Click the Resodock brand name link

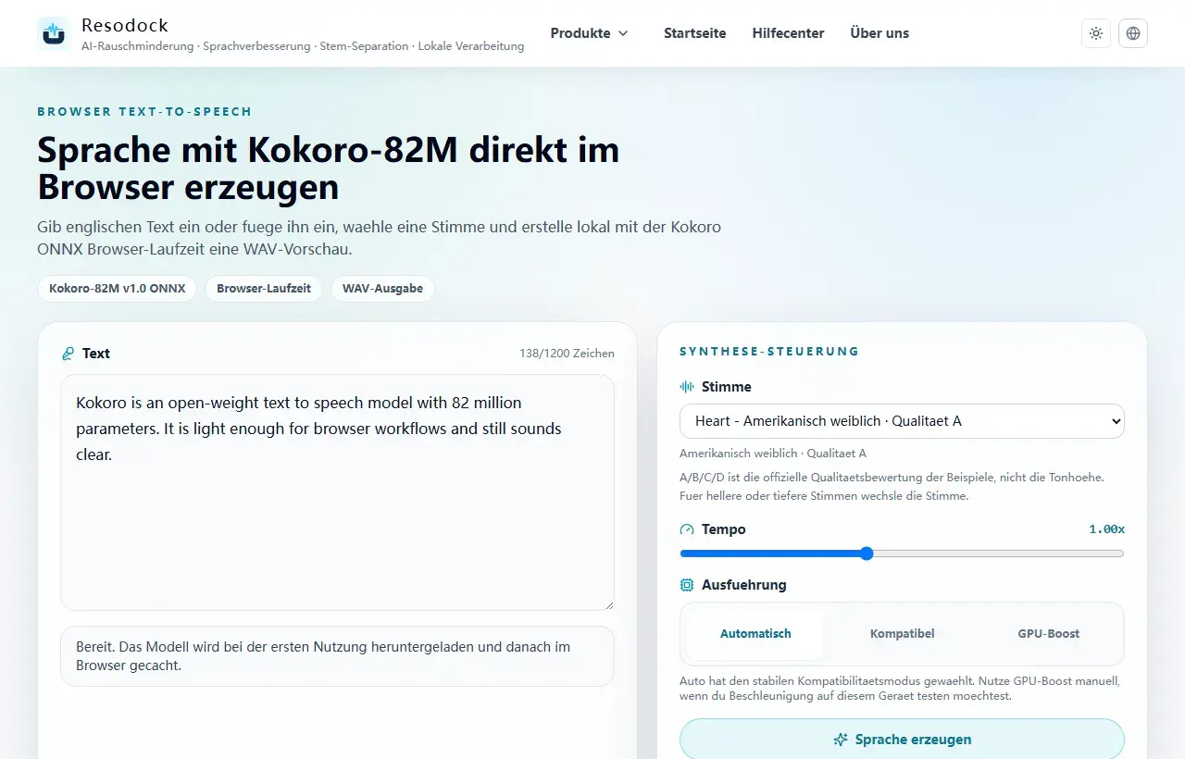pyautogui.click(x=125, y=25)
